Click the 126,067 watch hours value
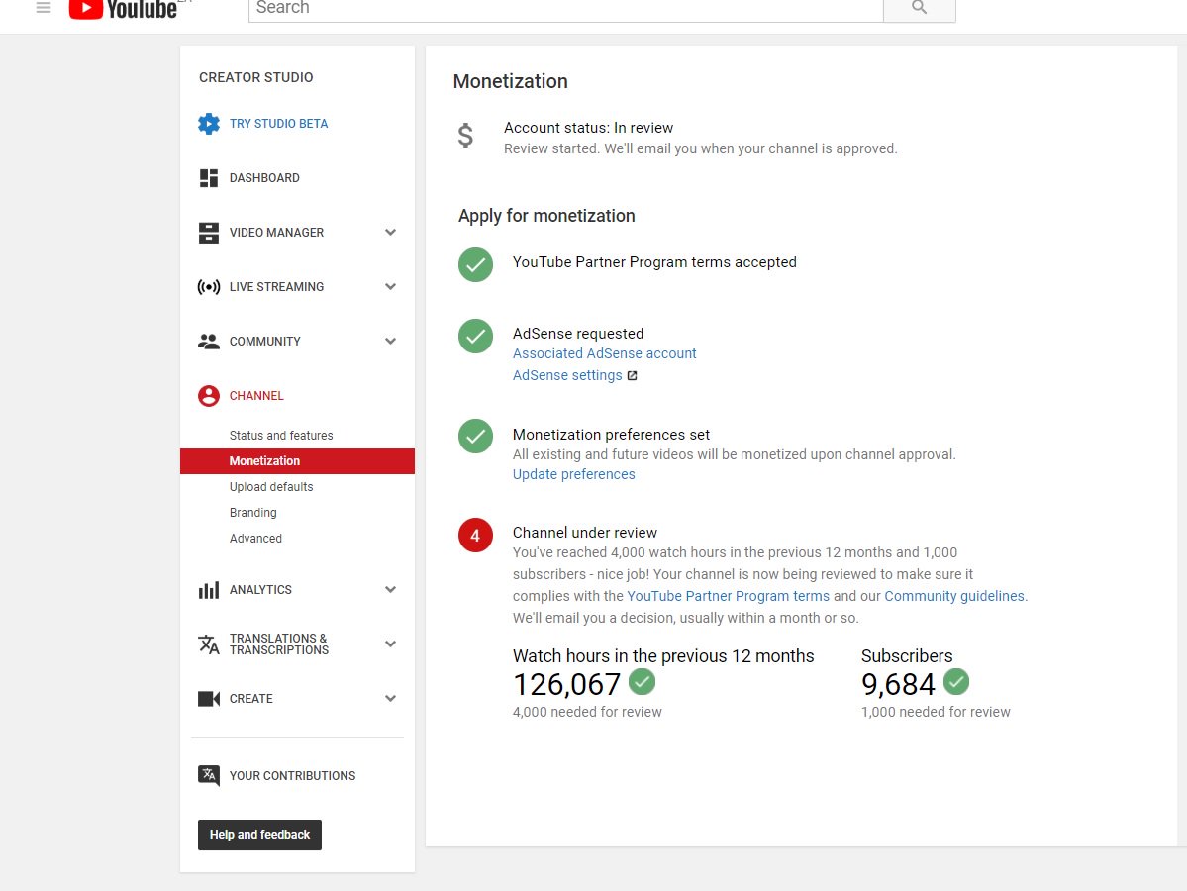 point(567,684)
